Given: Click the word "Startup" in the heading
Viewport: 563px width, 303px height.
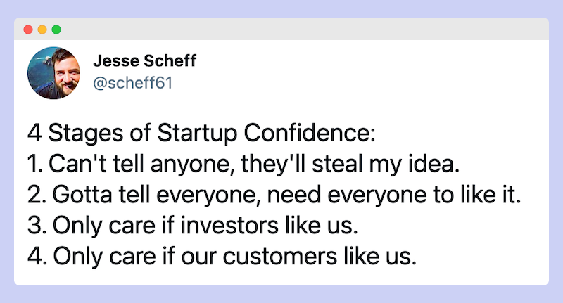Looking at the screenshot, I should 197,134.
